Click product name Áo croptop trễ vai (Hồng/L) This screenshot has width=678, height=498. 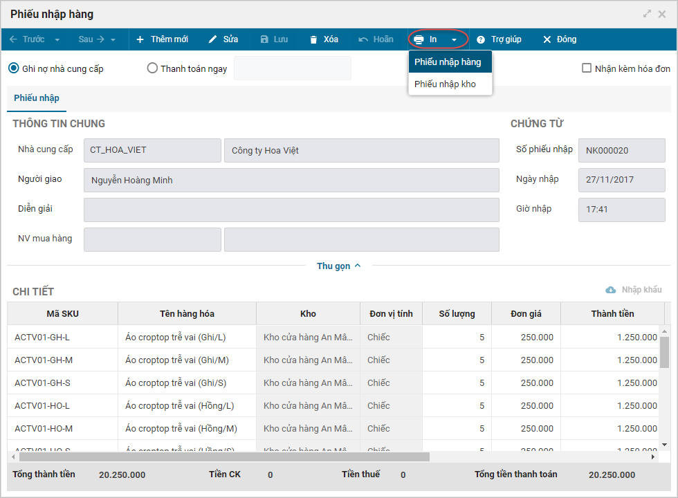coord(180,405)
